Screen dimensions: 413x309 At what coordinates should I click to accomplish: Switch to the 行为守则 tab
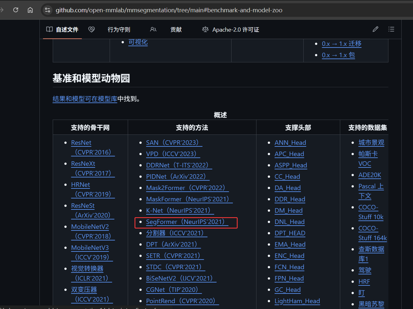coord(119,29)
